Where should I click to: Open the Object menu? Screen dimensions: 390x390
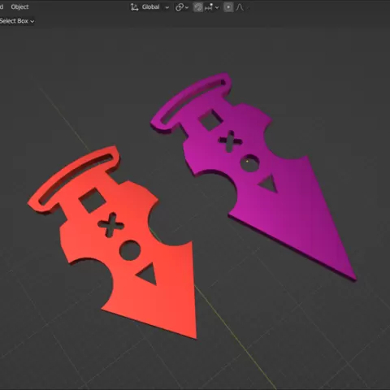[19, 7]
